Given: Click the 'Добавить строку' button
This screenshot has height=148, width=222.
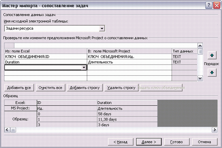Looking at the screenshot, I should tap(85, 88).
